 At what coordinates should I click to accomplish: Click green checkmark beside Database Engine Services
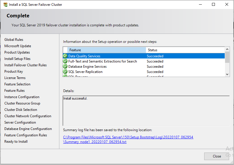[x=65, y=66]
